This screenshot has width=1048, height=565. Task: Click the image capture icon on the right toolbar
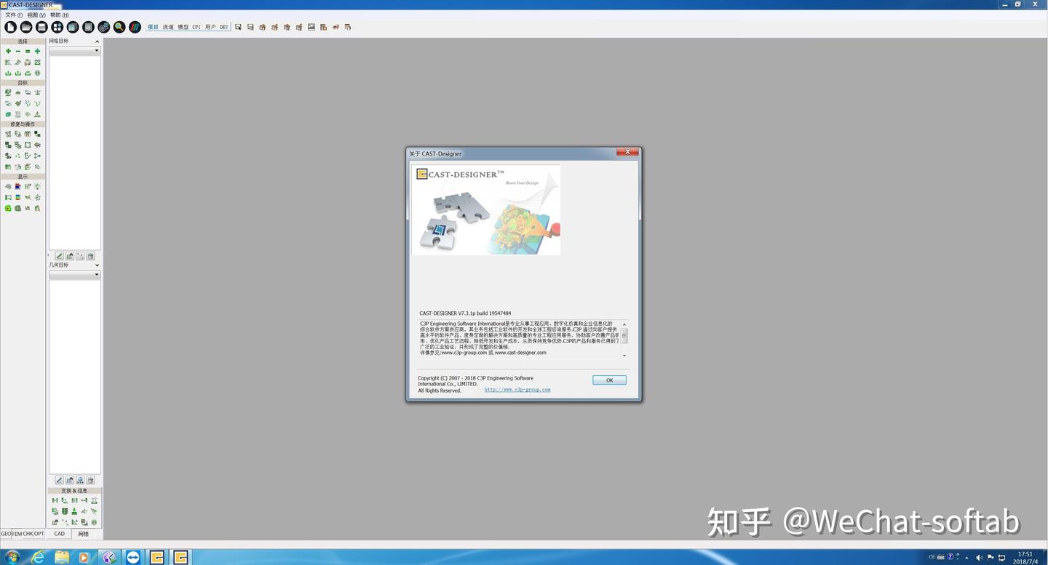click(x=311, y=27)
